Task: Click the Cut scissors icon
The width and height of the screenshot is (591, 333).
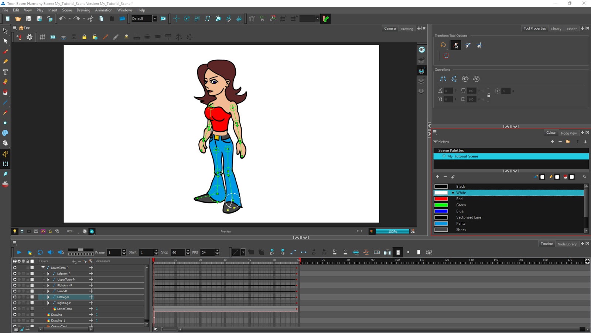Action: pyautogui.click(x=90, y=18)
